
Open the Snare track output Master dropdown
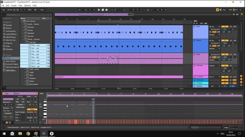coord(214,49)
